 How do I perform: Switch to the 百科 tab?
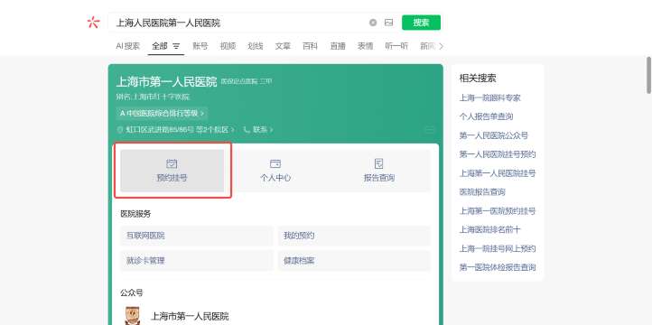pos(311,46)
